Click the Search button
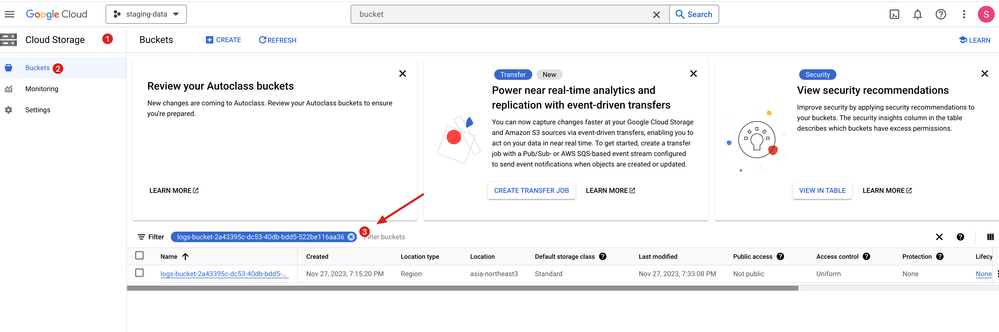Viewport: 999px width, 332px height. pos(694,14)
